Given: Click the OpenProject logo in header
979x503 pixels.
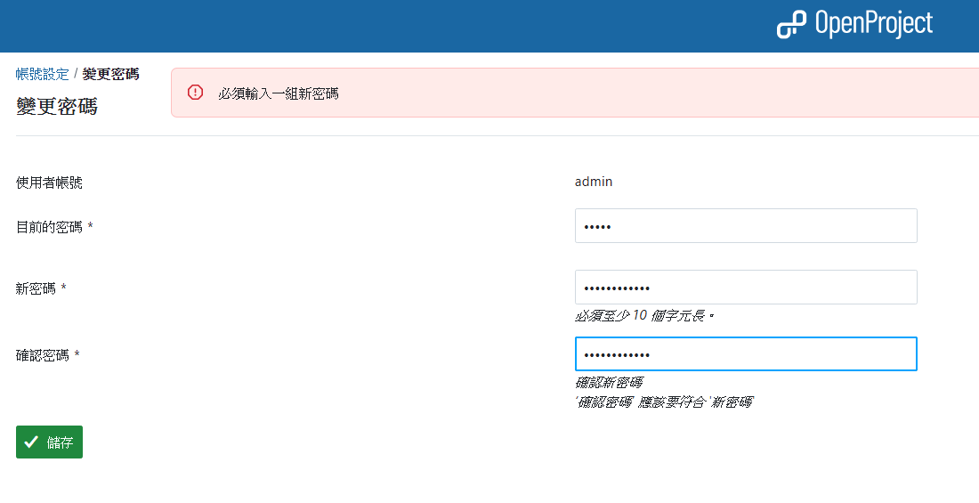Looking at the screenshot, I should [854, 25].
